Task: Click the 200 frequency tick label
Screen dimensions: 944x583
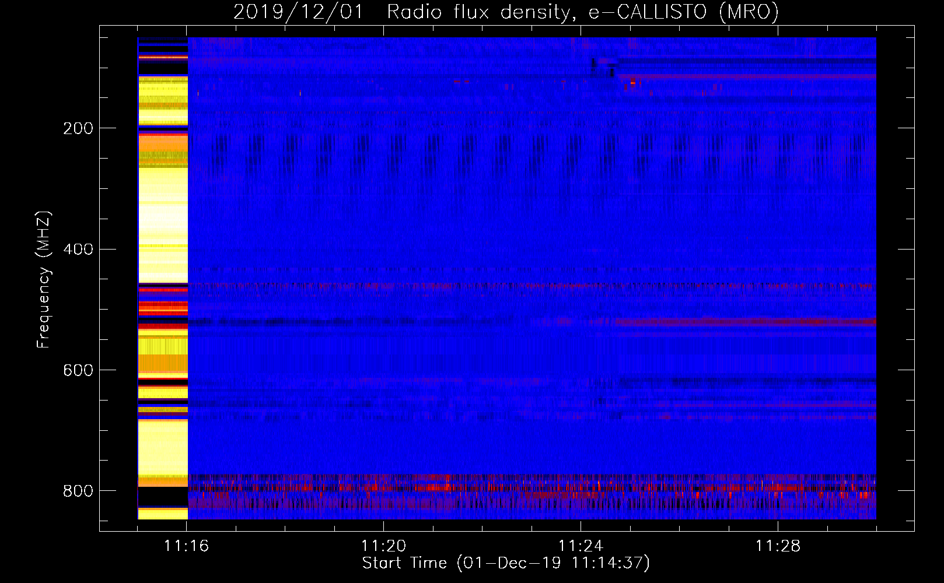Action: (78, 128)
